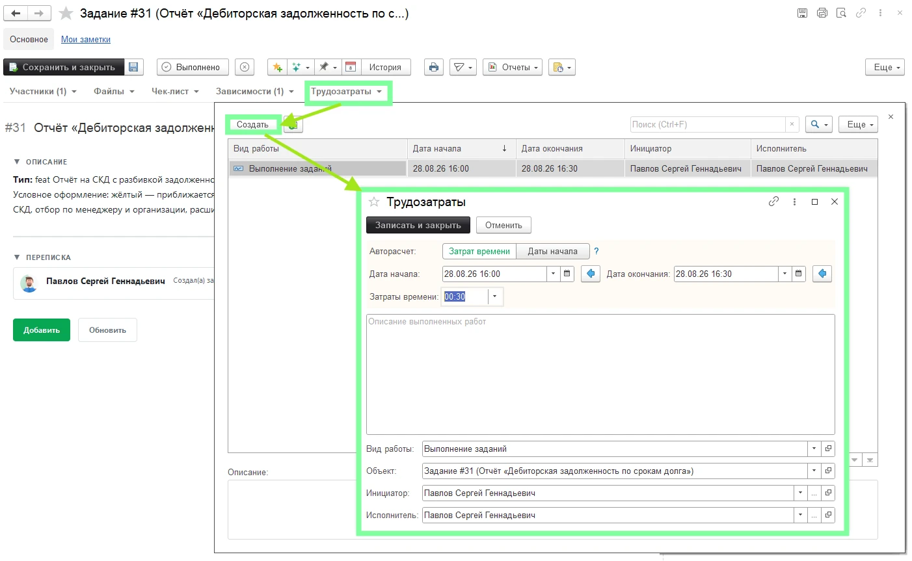Click the cancel circle icon after Выполнено

coord(244,67)
